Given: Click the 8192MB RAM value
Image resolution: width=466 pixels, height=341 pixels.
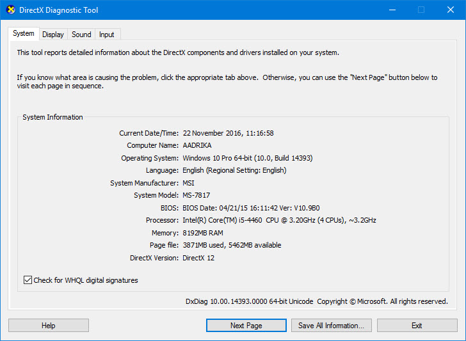Looking at the screenshot, I should 203,233.
